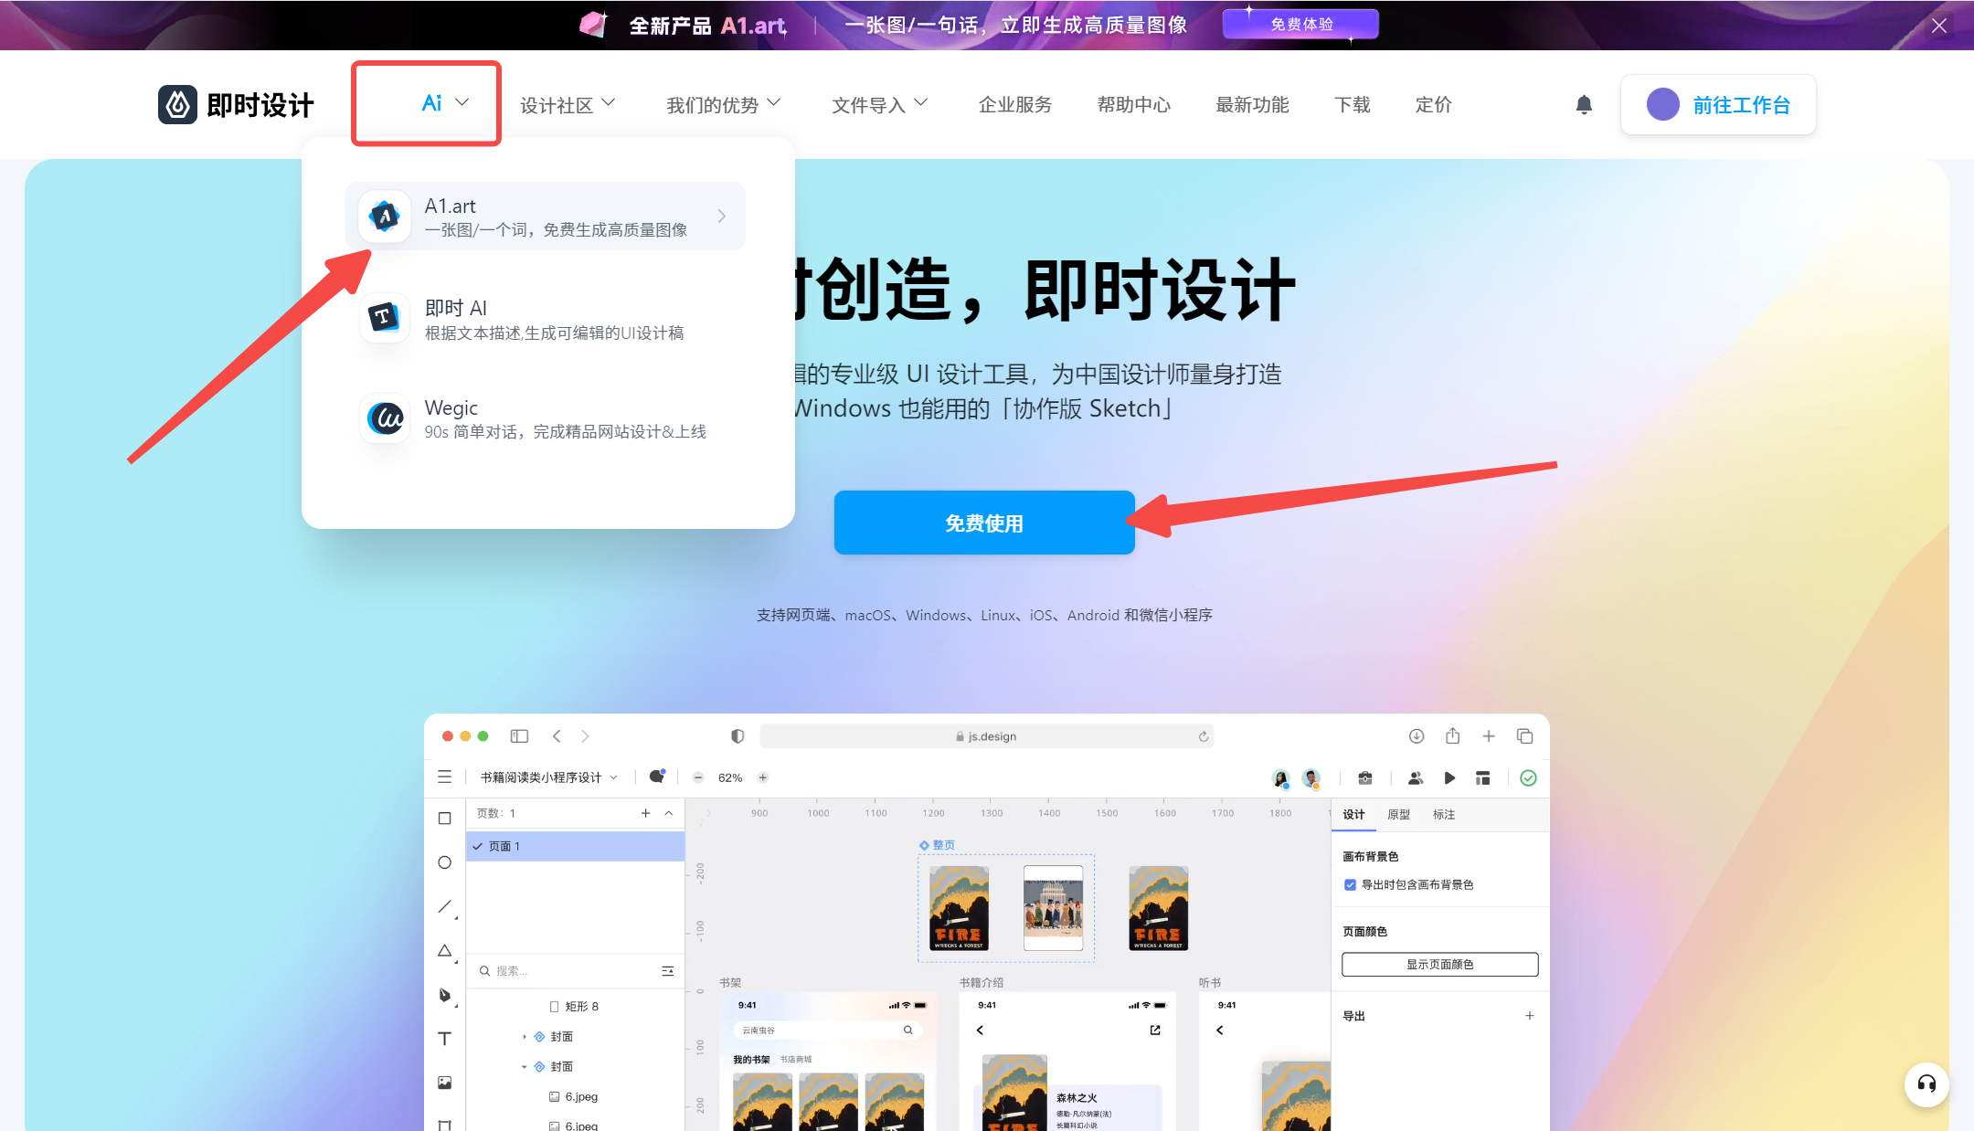This screenshot has width=1974, height=1131.
Task: Select the Ellipse tool
Action: 445,862
